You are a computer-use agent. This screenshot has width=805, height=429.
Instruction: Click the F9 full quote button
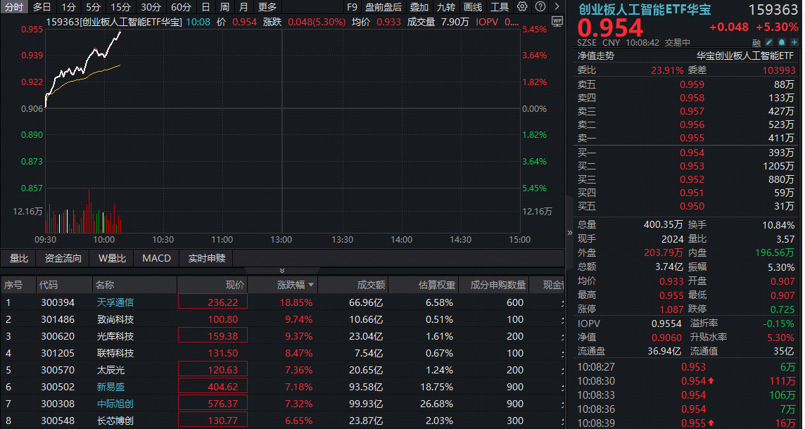[x=352, y=6]
